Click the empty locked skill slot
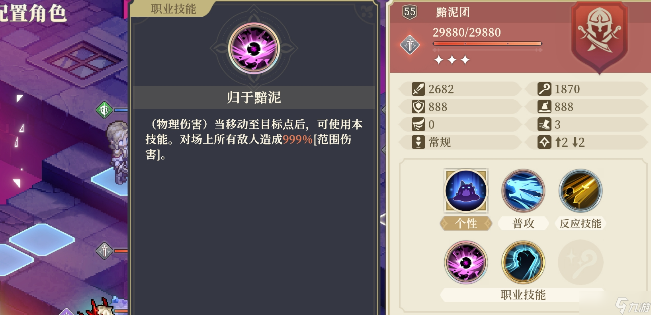This screenshot has height=315, width=651. [x=581, y=262]
